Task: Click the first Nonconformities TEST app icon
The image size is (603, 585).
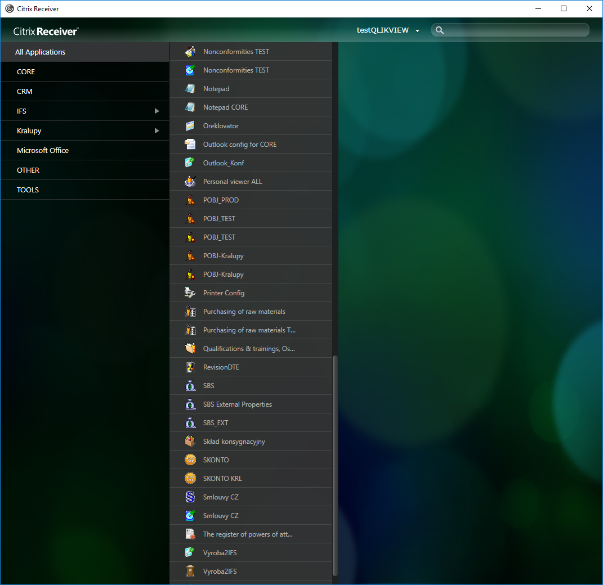Action: tap(190, 52)
